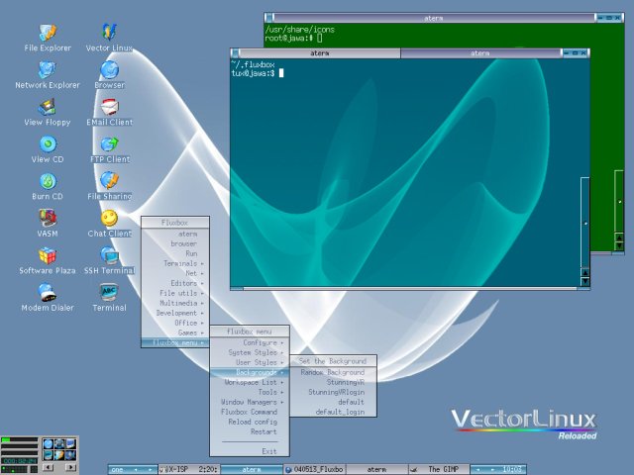This screenshot has height=475, width=634.
Task: Expand the Workspace List submenu
Action: (x=250, y=382)
